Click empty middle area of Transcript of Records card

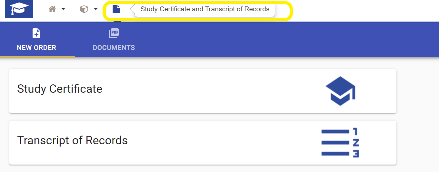pos(219,142)
